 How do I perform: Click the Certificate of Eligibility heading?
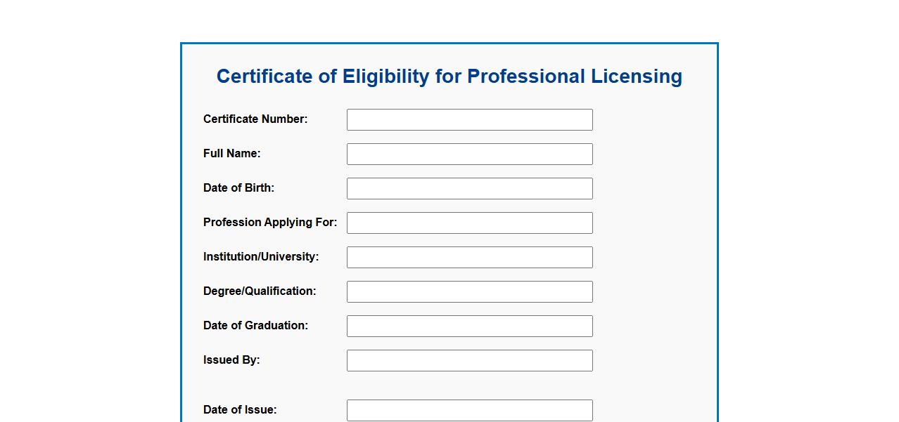click(449, 77)
